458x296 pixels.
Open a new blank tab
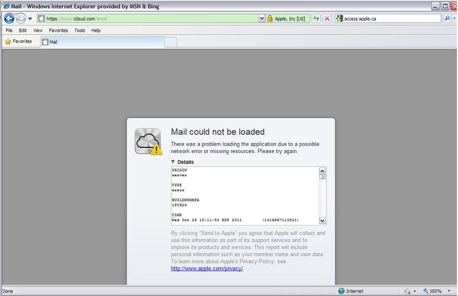(x=170, y=42)
